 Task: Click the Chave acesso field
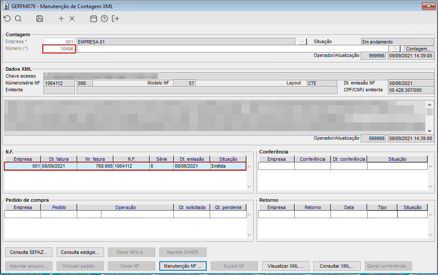(x=239, y=76)
